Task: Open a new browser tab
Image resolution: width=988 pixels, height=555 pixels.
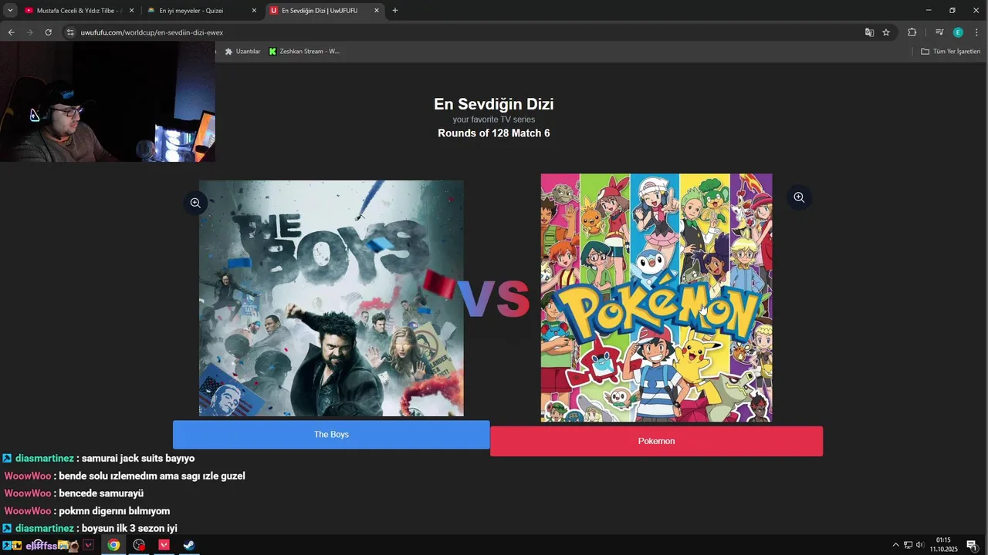Action: [x=395, y=11]
